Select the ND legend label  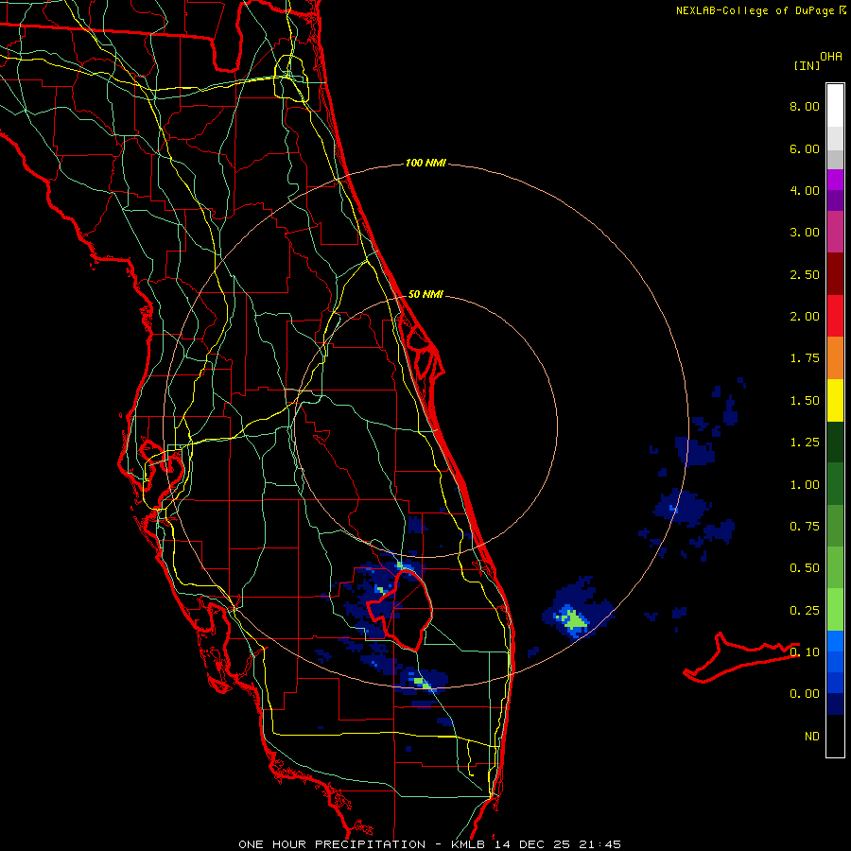pyautogui.click(x=812, y=737)
